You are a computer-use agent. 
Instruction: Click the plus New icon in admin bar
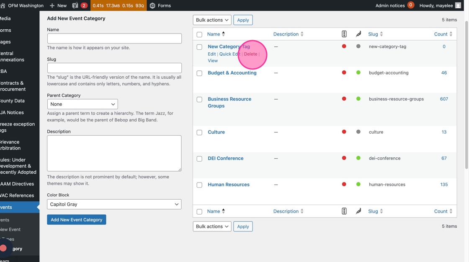(x=52, y=5)
